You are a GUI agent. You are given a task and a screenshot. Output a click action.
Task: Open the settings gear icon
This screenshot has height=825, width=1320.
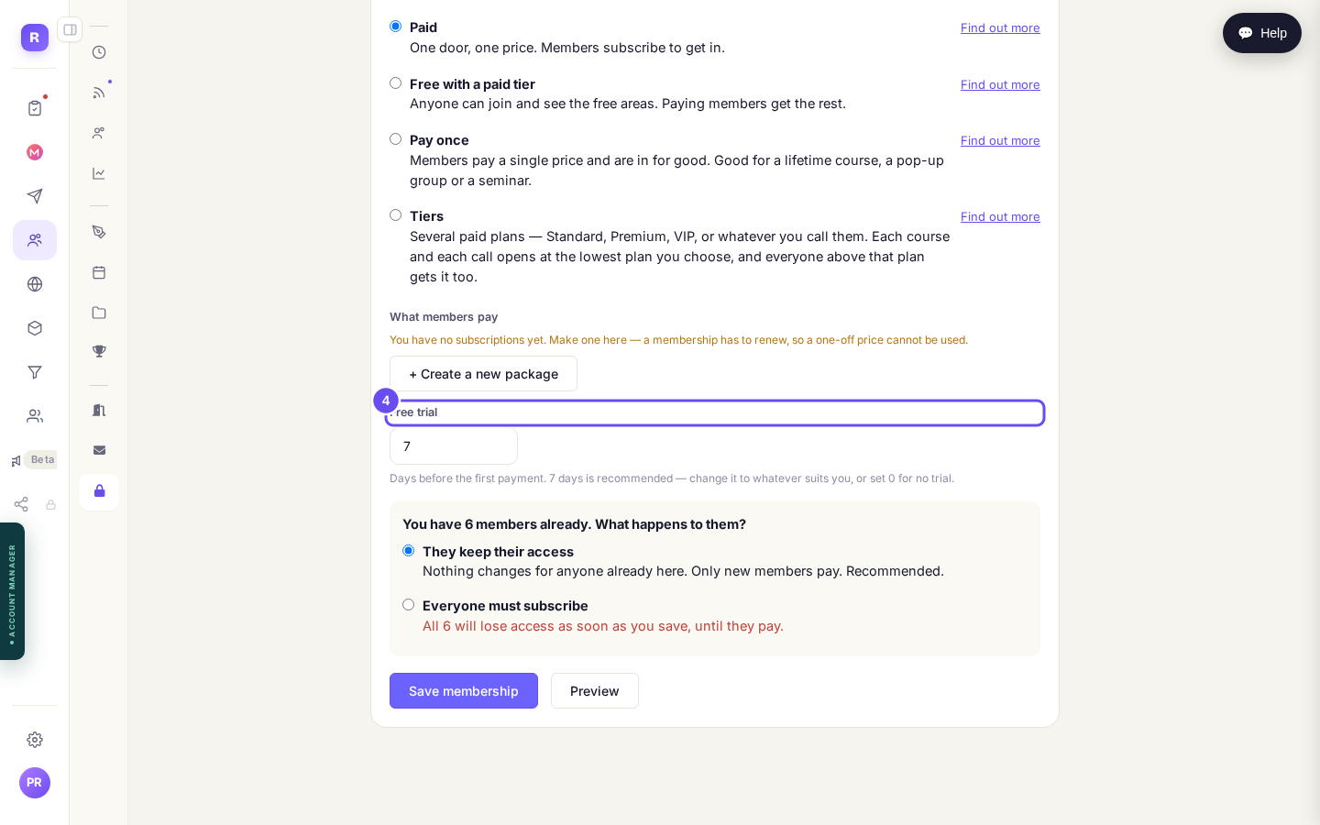point(35,740)
